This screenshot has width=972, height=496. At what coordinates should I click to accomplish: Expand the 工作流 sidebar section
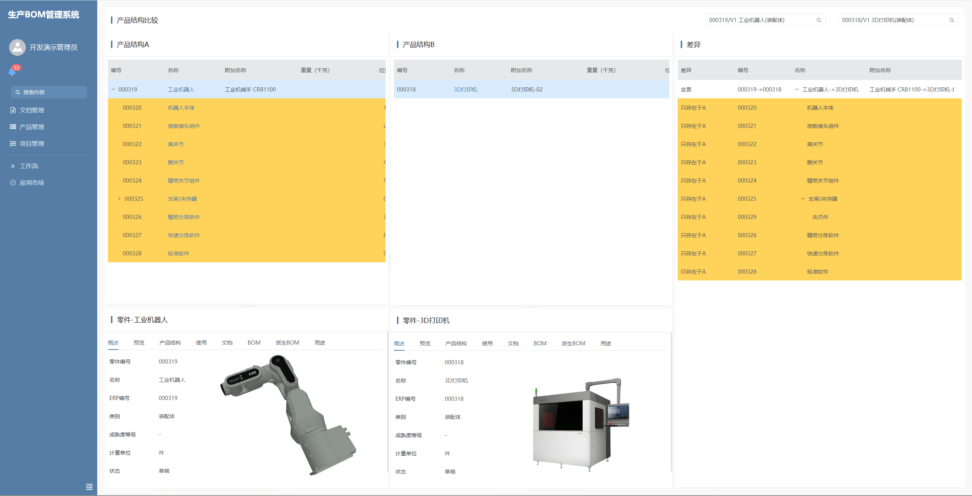click(x=28, y=166)
